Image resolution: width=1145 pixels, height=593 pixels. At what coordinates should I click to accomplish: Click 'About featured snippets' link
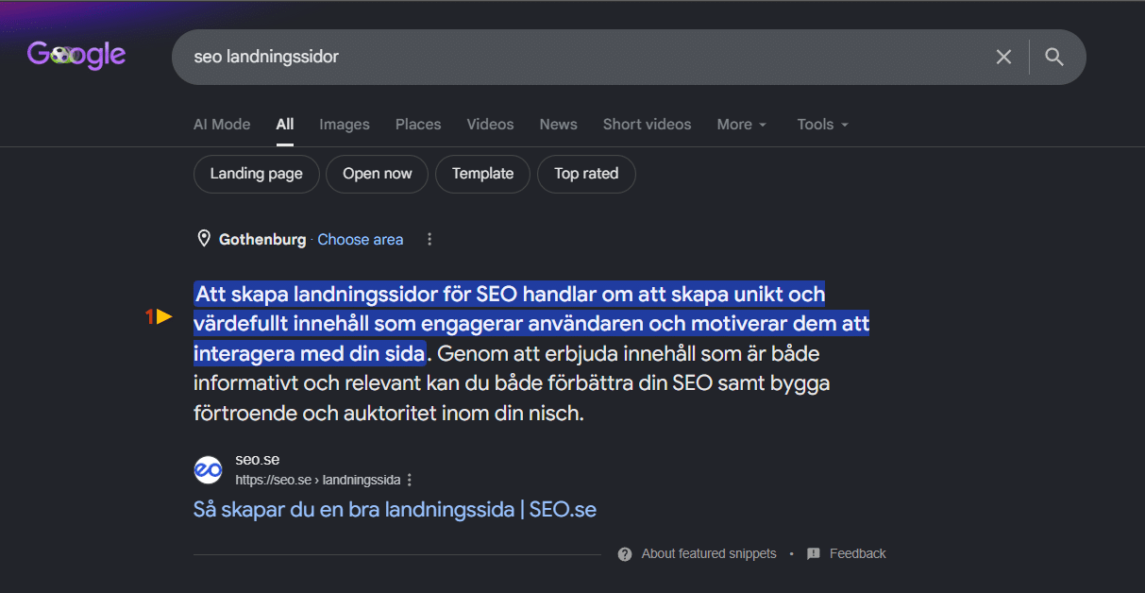tap(709, 554)
